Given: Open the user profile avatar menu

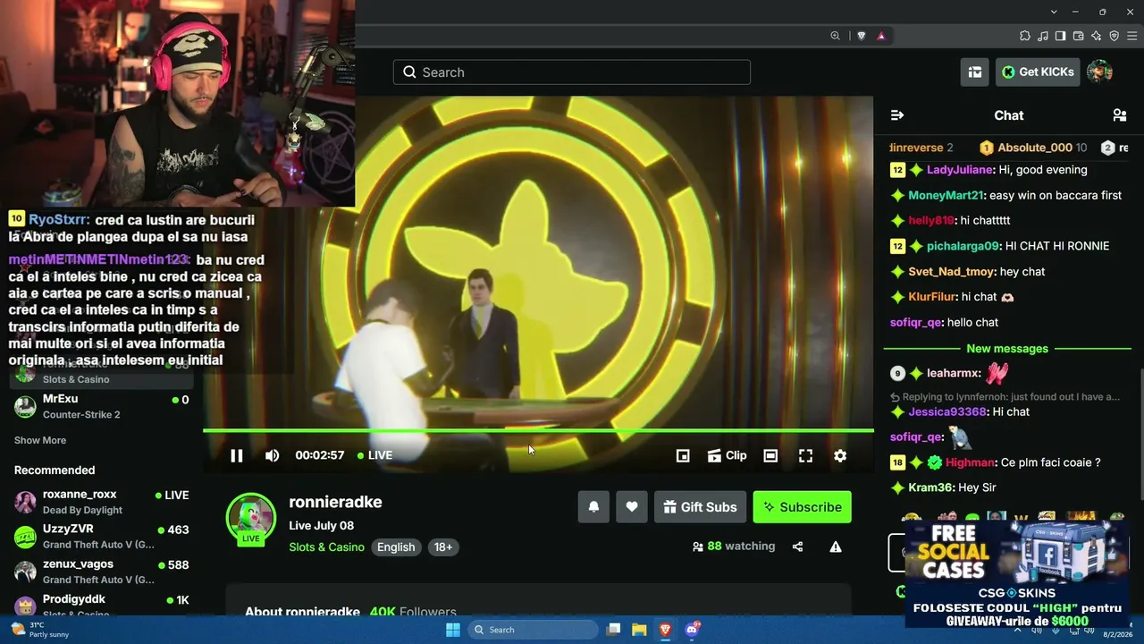Looking at the screenshot, I should tap(1099, 72).
